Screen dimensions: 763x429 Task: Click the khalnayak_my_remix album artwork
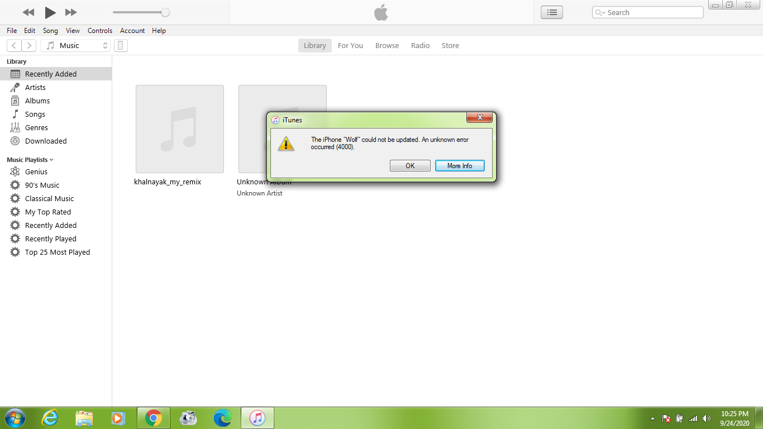(x=180, y=129)
